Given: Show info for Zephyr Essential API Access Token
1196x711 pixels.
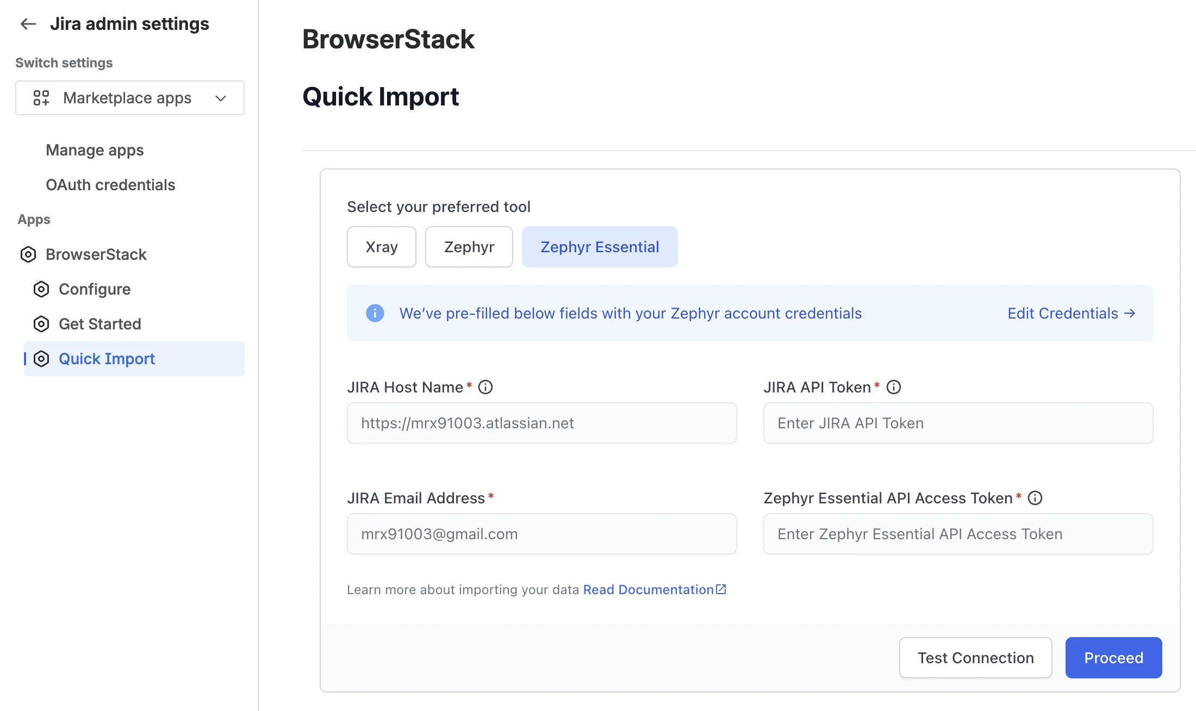Looking at the screenshot, I should pos(1035,498).
